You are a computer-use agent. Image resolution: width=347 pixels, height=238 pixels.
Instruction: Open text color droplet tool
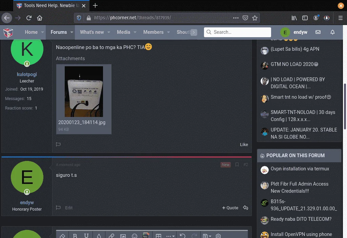tap(99, 236)
